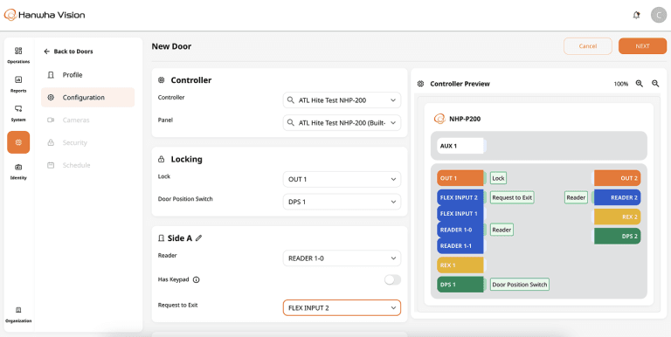Open Organization in the sidebar
The width and height of the screenshot is (671, 337).
pyautogui.click(x=18, y=315)
